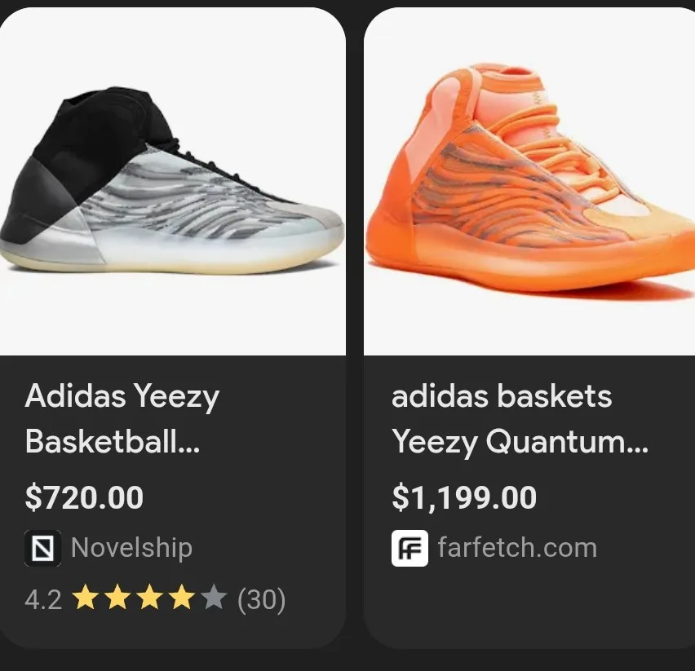Click the third yellow rating star
695x671 pixels.
click(149, 599)
